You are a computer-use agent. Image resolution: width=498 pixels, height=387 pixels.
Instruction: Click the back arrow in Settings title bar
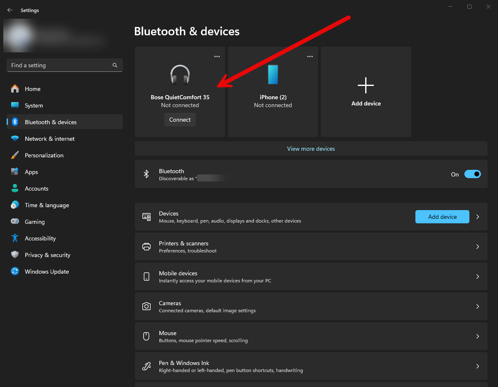(10, 10)
